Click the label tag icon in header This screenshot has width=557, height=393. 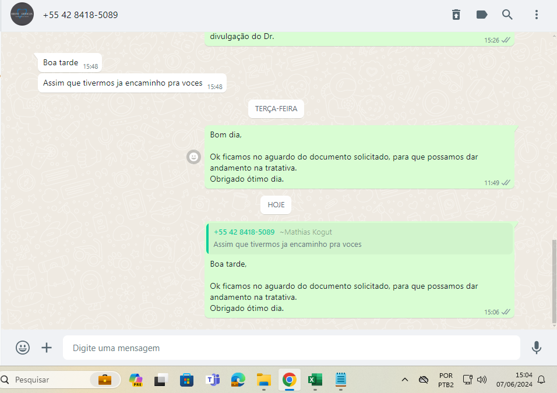coord(482,15)
